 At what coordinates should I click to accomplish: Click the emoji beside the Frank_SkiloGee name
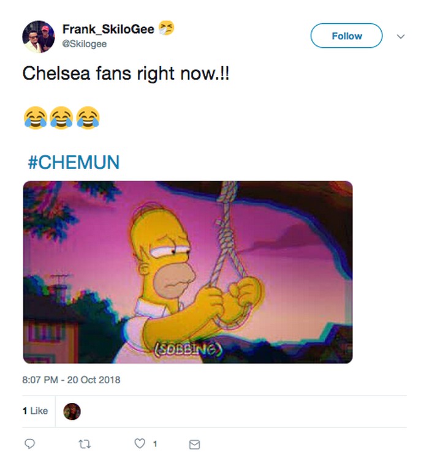pos(165,28)
